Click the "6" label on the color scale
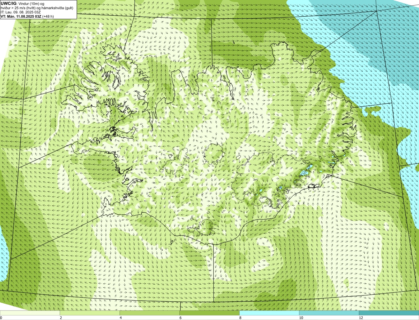 180,318
